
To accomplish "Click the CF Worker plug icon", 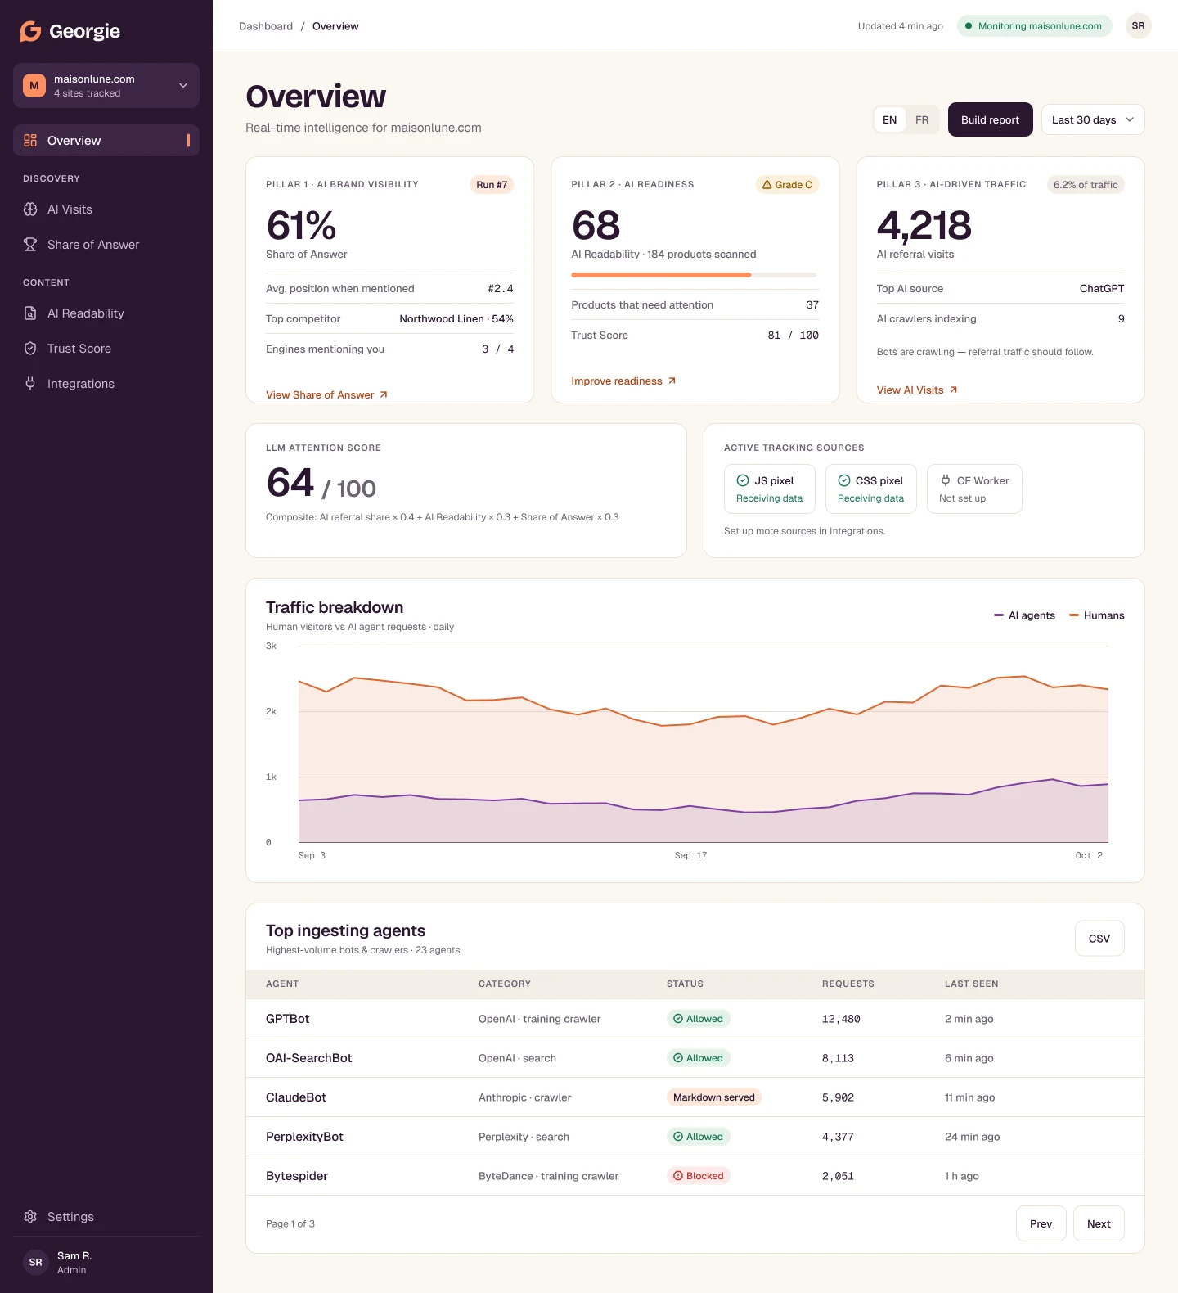I will pyautogui.click(x=946, y=481).
